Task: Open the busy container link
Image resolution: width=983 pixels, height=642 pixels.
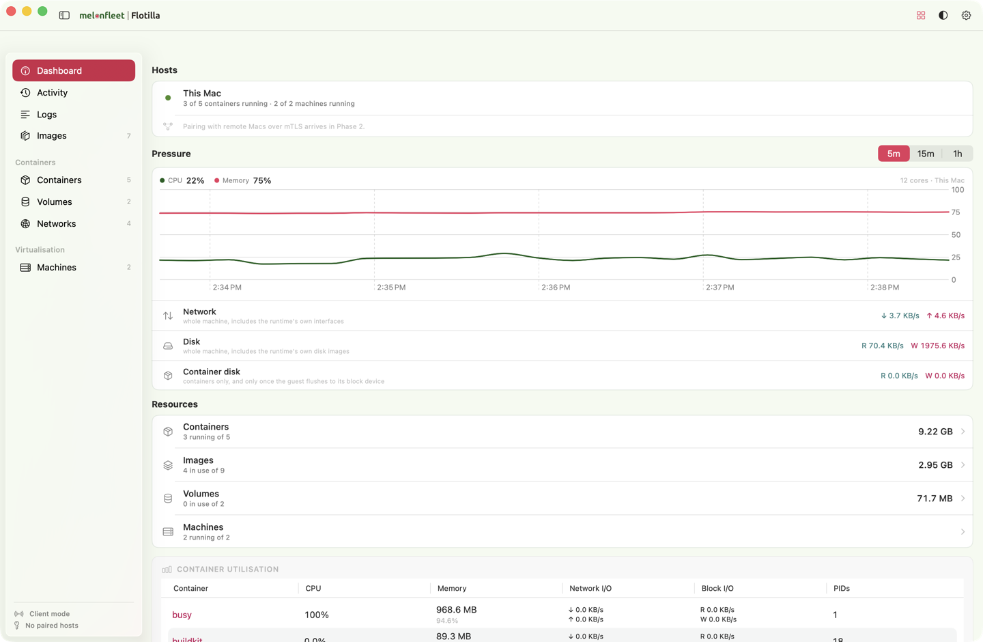Action: coord(182,615)
